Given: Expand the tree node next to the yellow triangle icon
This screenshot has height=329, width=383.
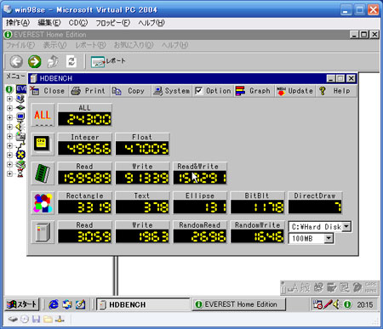Looking at the screenshot, I should [9, 127].
